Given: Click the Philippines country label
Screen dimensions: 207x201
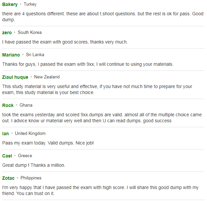Looking at the screenshot, I should point(31,178).
